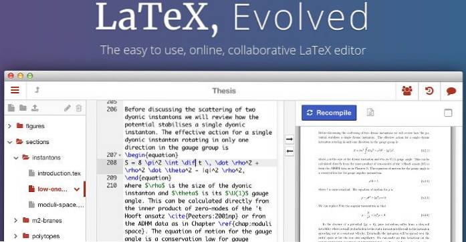The image size is (466, 242).
Task: Click the new folder icon
Action: (x=23, y=107)
